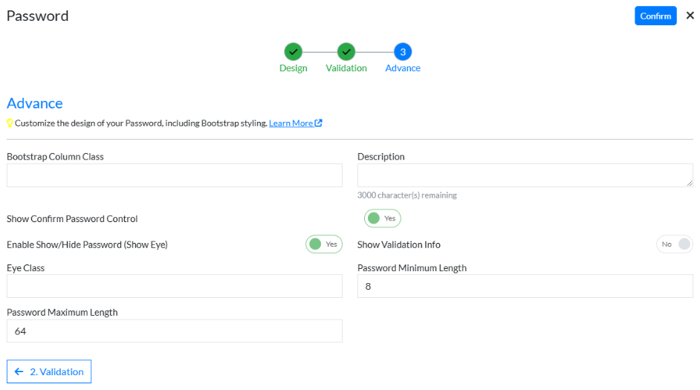The width and height of the screenshot is (700, 390).
Task: Disable the Enable Show/Hide Password toggle
Action: pos(324,244)
